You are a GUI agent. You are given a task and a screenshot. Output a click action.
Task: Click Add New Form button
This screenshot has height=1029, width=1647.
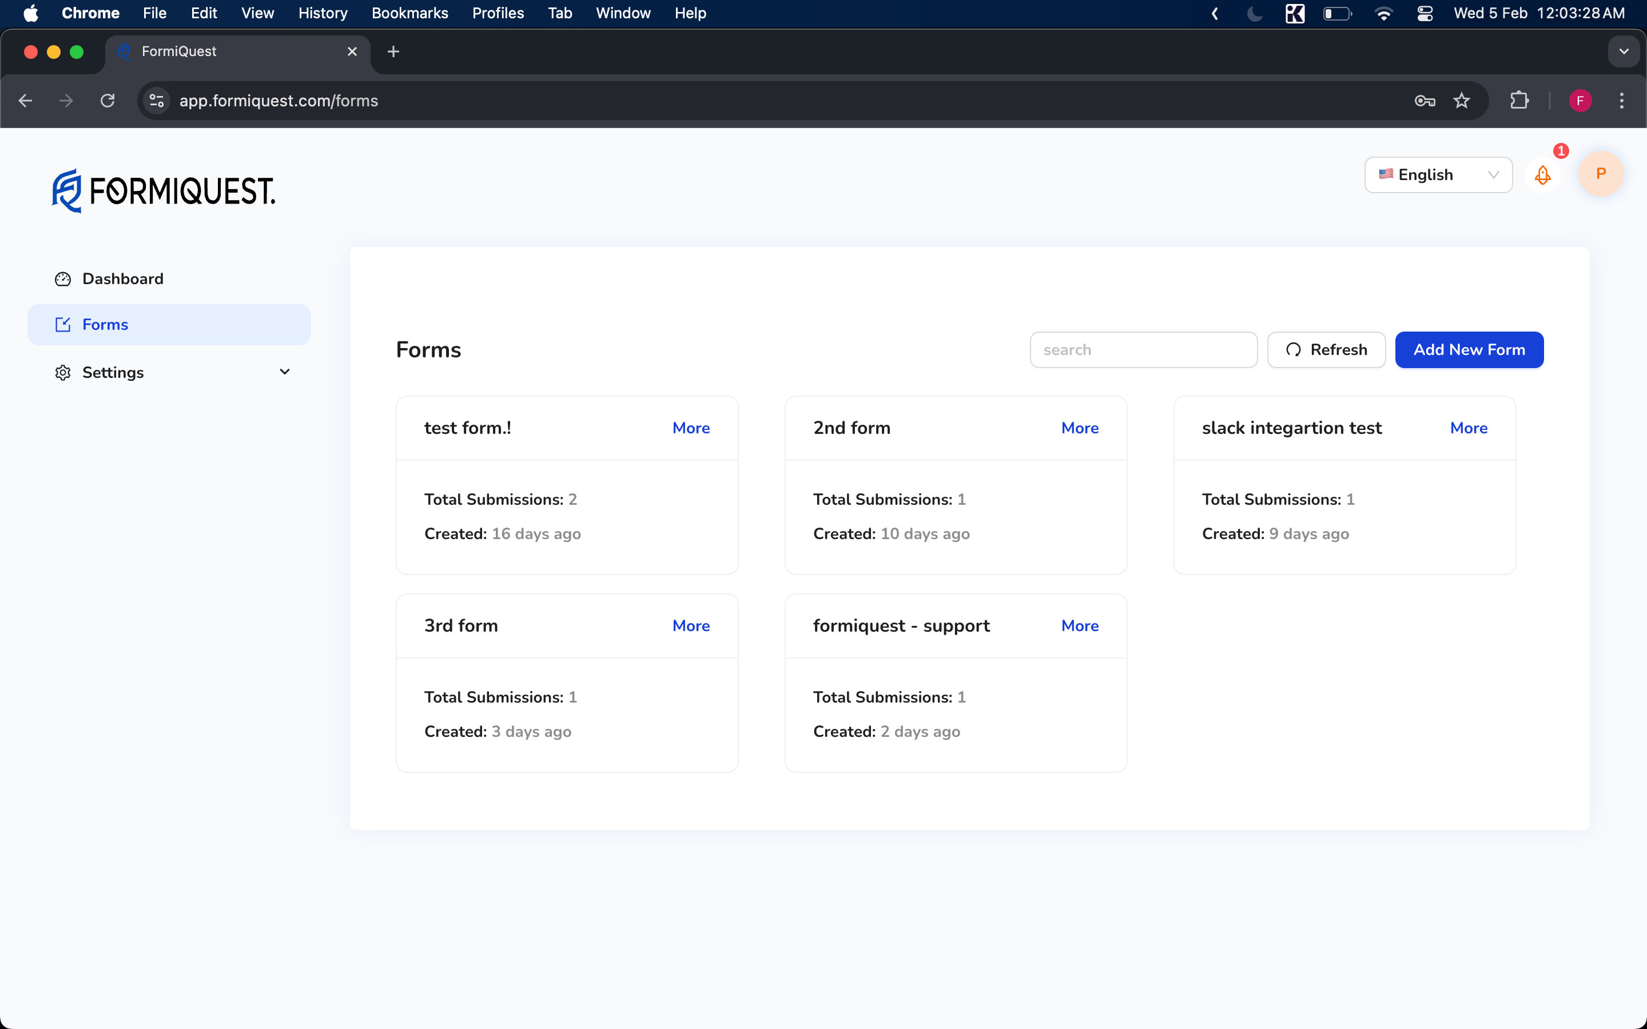pyautogui.click(x=1469, y=350)
